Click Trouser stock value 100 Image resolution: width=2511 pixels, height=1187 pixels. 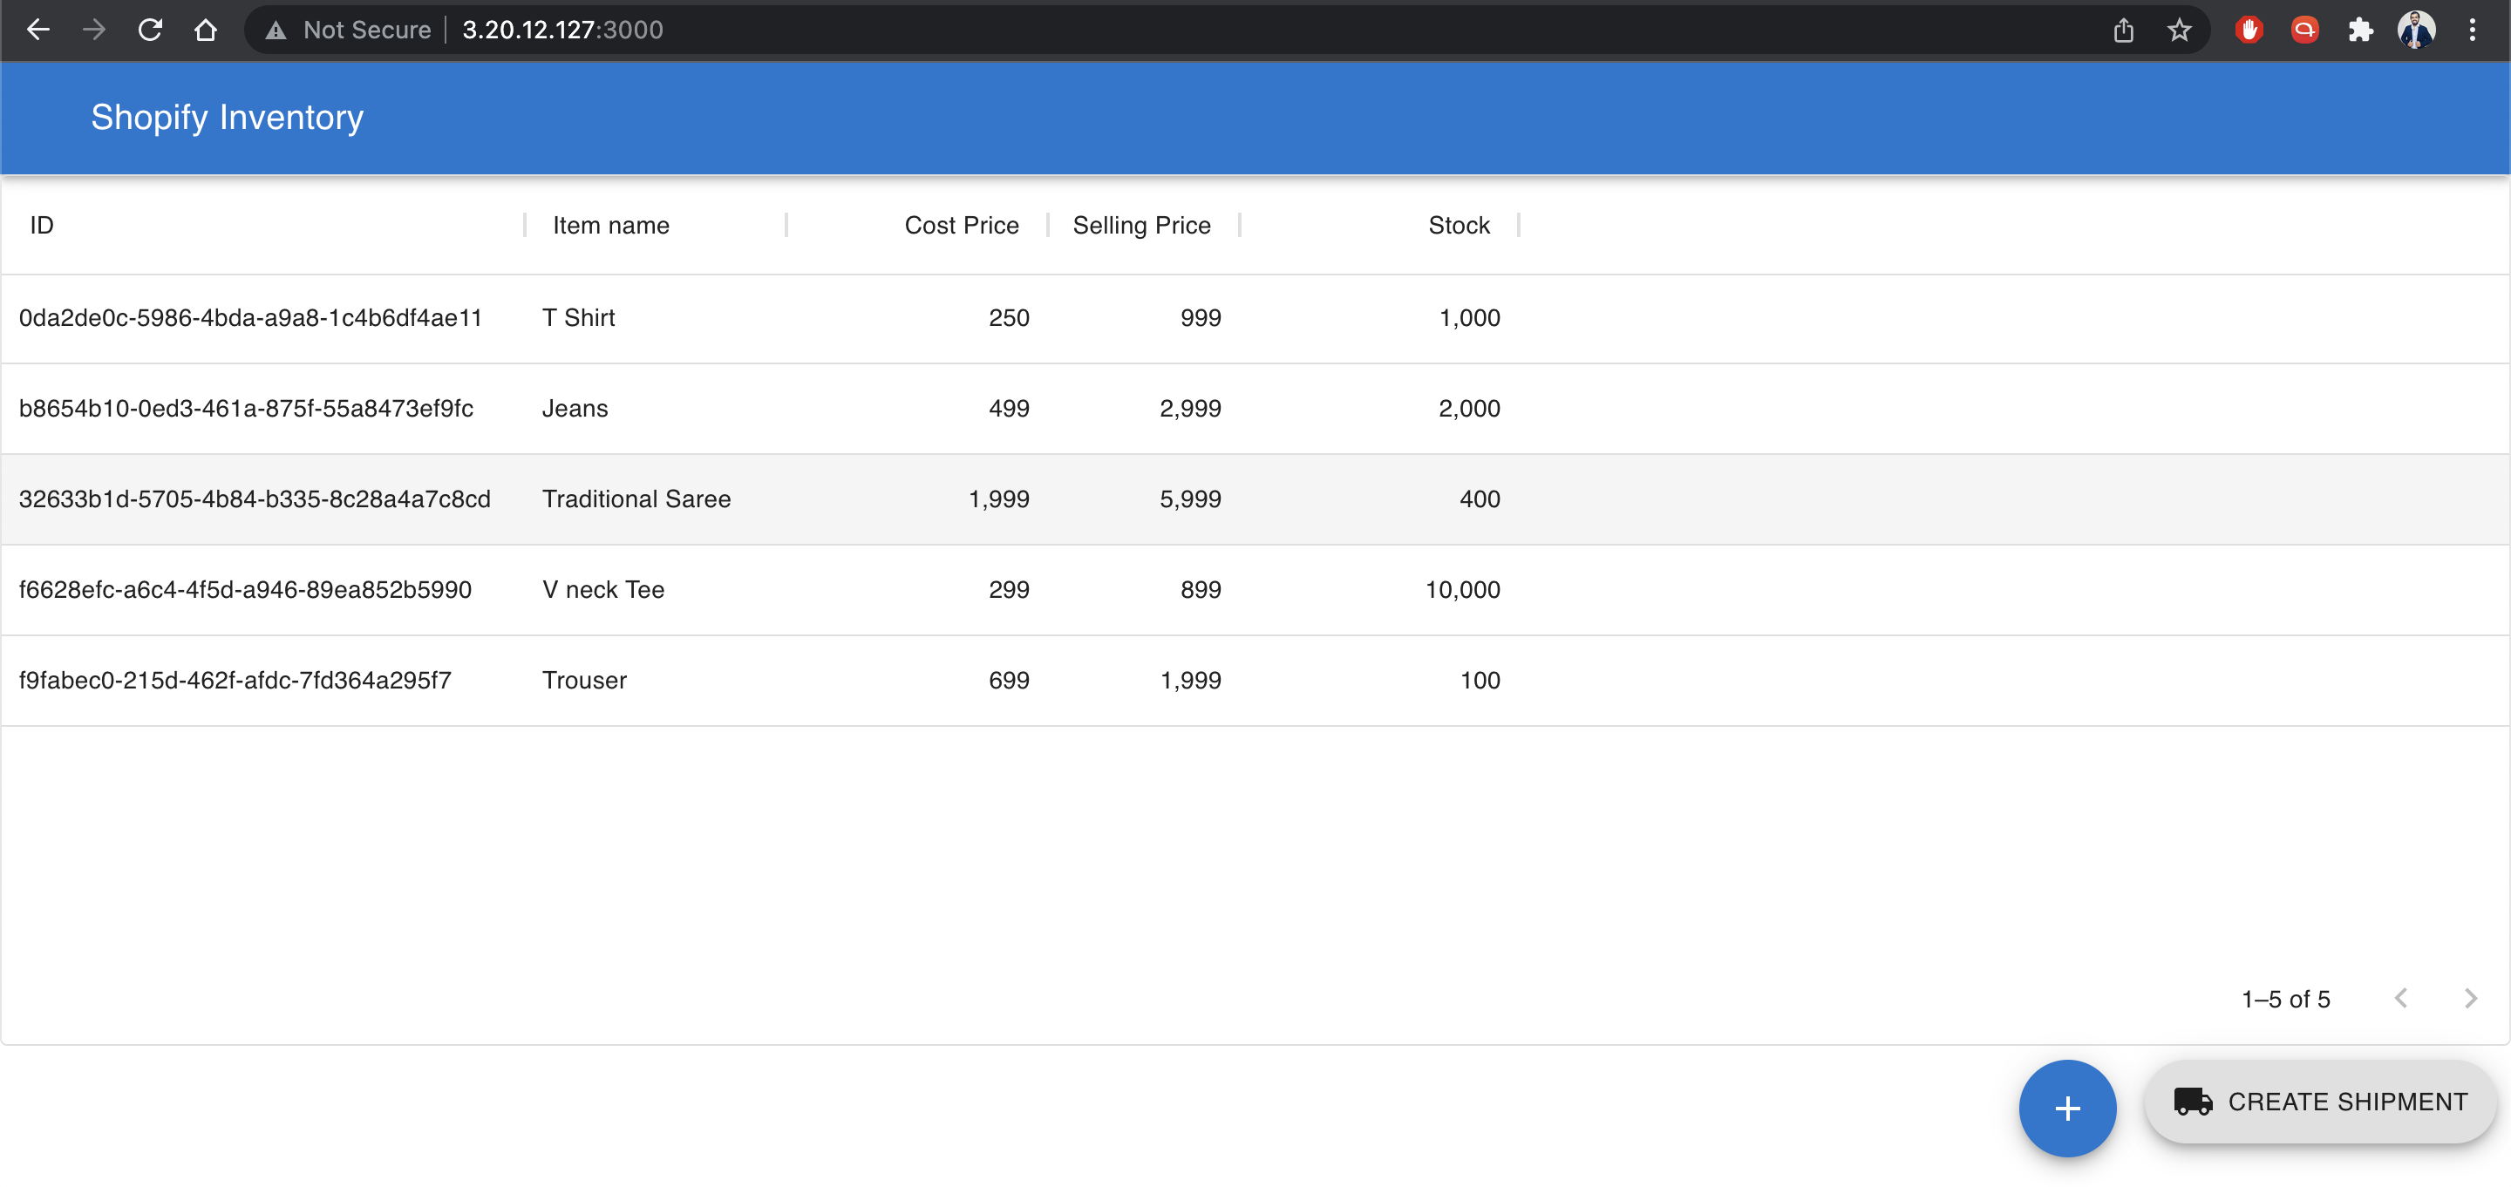1480,681
